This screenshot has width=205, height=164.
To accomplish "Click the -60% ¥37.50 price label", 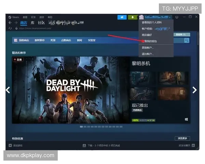I will point(143,120).
